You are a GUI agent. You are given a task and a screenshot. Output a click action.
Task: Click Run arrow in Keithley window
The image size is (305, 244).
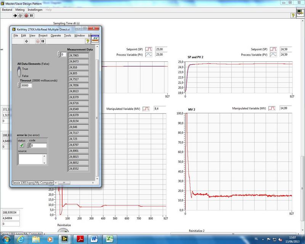coord(26,41)
